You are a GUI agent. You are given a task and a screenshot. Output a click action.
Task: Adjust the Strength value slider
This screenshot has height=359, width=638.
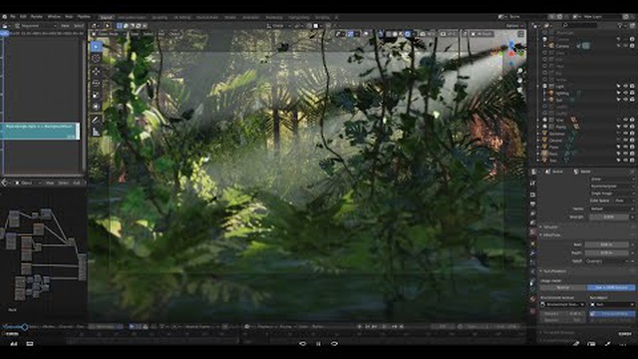(609, 217)
